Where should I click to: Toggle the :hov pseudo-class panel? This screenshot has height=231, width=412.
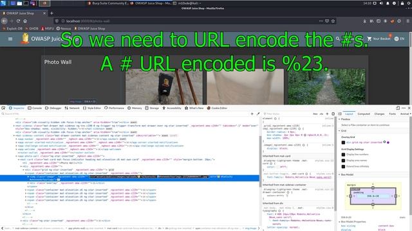tap(315, 114)
